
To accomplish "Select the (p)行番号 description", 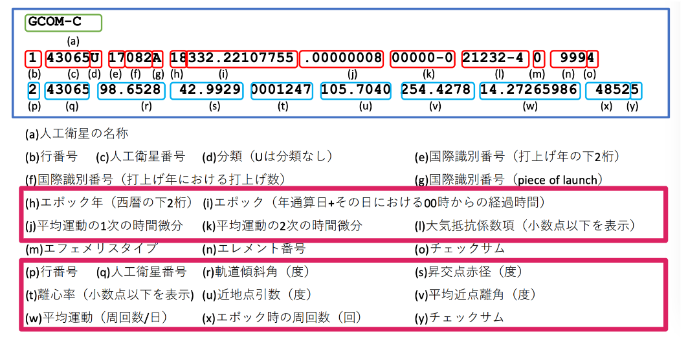I will pyautogui.click(x=51, y=272).
